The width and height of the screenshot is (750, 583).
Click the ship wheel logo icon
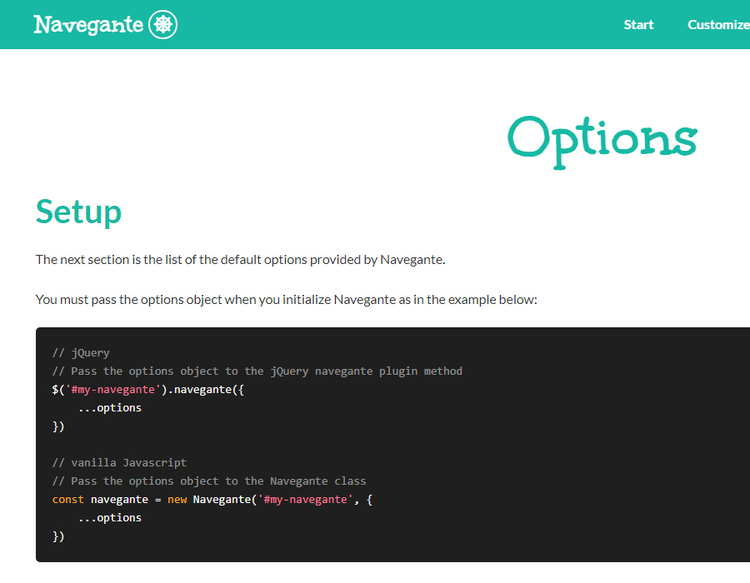point(163,24)
